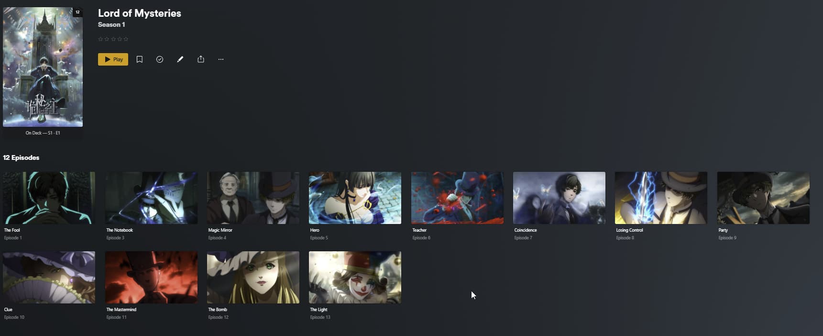Open the Teacher episode thumbnail
This screenshot has height=336, width=823.
(457, 198)
